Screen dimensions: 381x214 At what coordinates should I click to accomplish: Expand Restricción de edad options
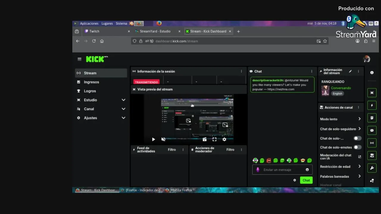(360, 166)
